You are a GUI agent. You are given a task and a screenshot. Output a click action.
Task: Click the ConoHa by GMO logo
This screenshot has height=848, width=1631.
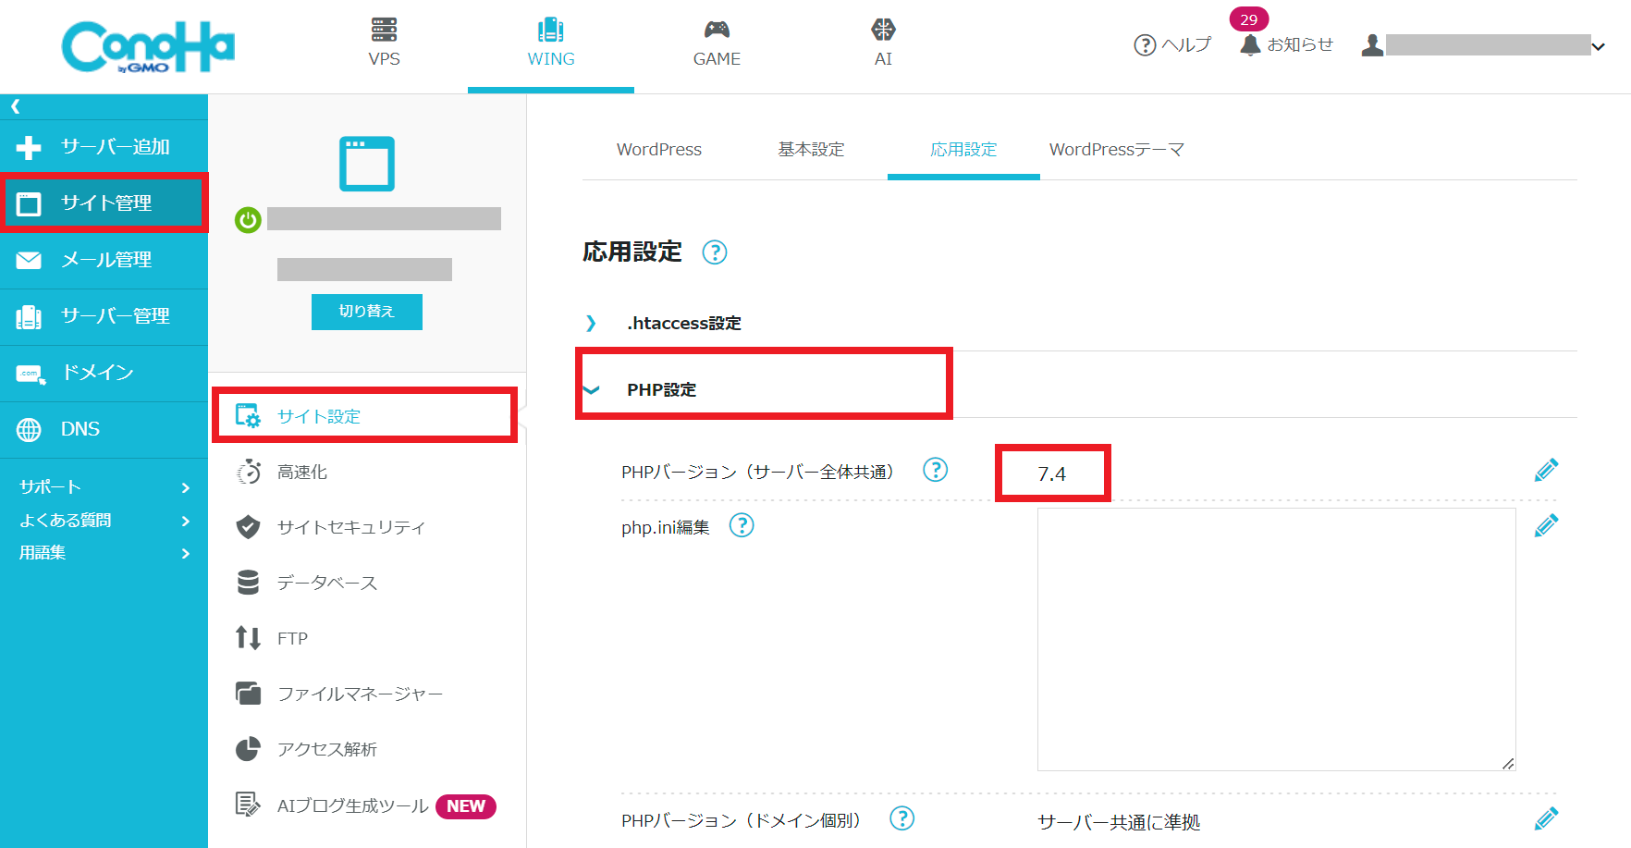point(148,46)
